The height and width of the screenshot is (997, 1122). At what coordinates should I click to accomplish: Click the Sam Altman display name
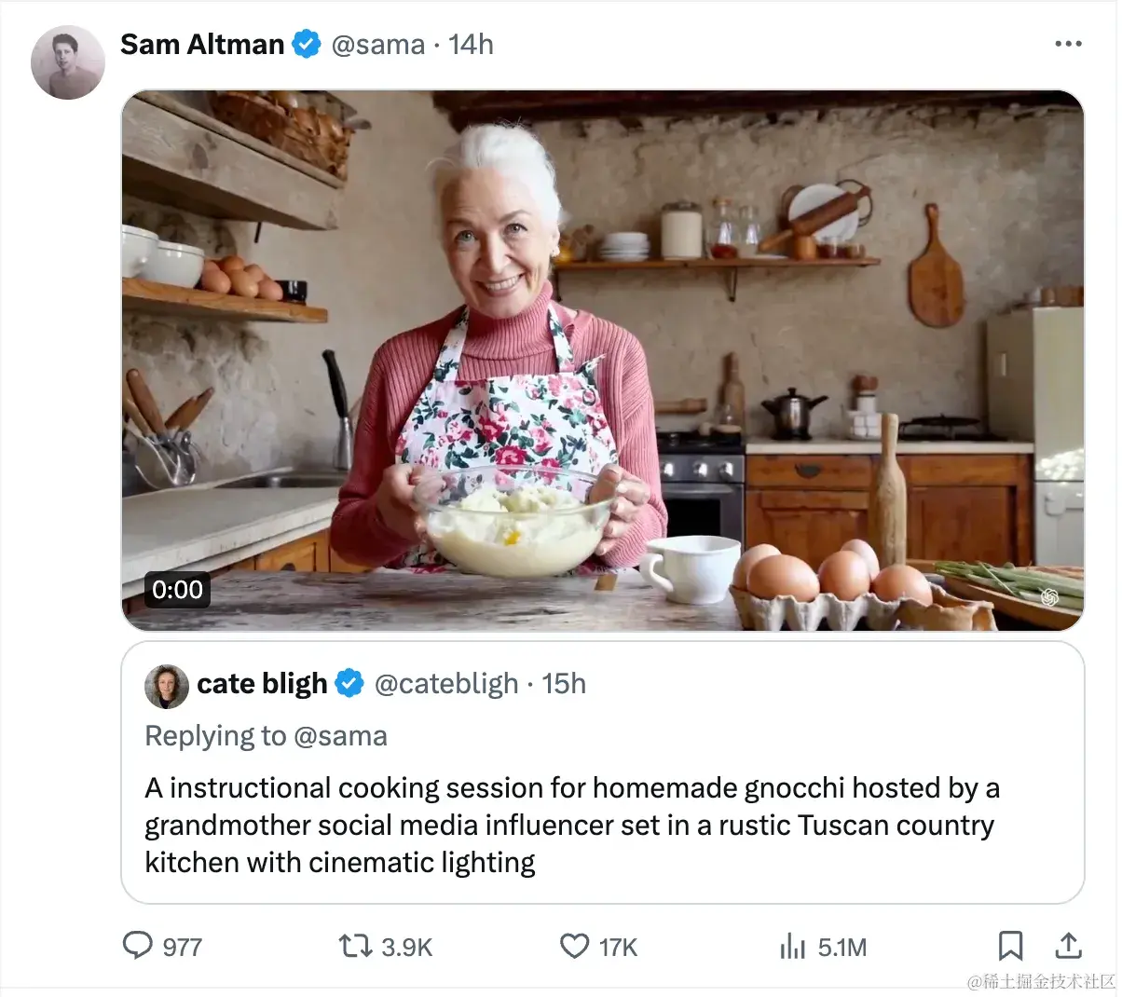(x=202, y=44)
